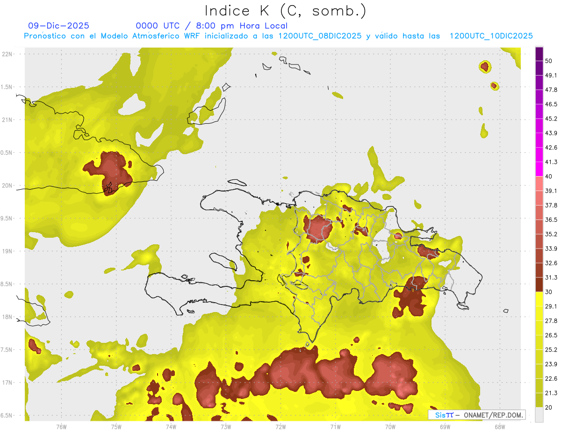The image size is (561, 433).
Task: Select the "70W" longitude label
Action: pos(390,426)
